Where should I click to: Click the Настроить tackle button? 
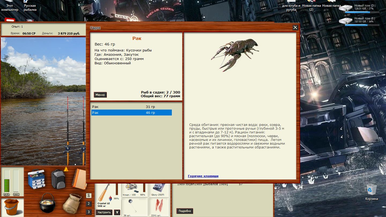(x=104, y=212)
